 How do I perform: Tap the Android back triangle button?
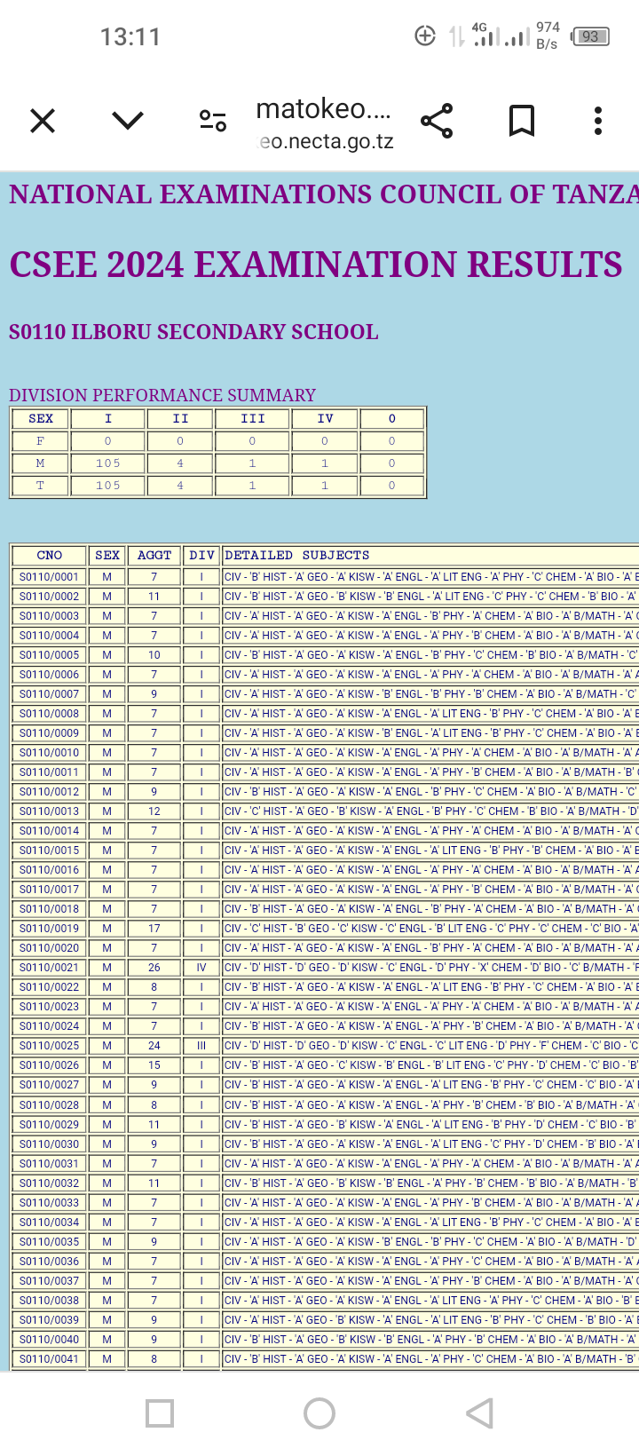click(x=479, y=1413)
